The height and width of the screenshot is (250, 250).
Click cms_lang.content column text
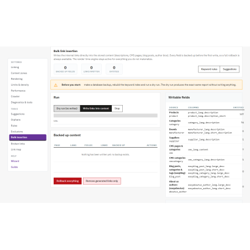(198, 150)
